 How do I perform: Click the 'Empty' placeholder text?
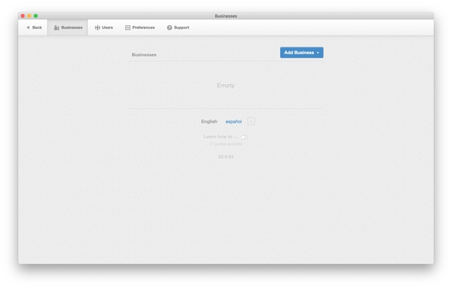(226, 86)
